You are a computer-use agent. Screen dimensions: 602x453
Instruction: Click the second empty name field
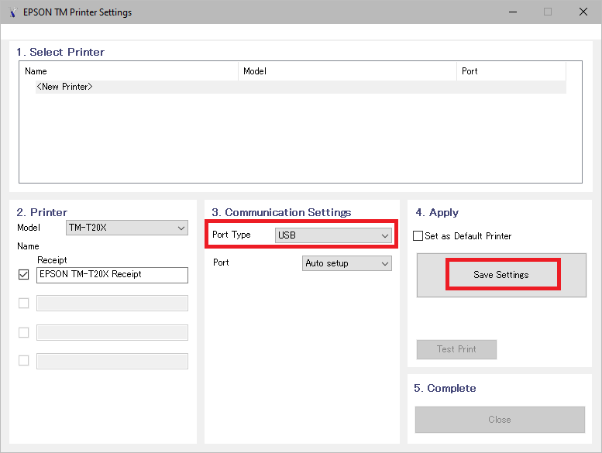point(112,303)
